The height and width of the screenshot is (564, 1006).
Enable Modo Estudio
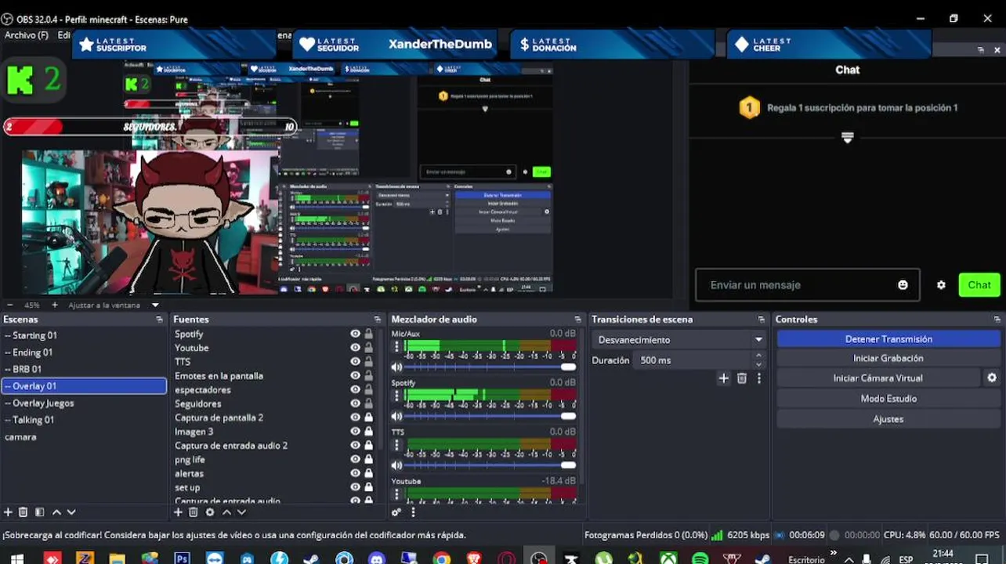pos(888,399)
